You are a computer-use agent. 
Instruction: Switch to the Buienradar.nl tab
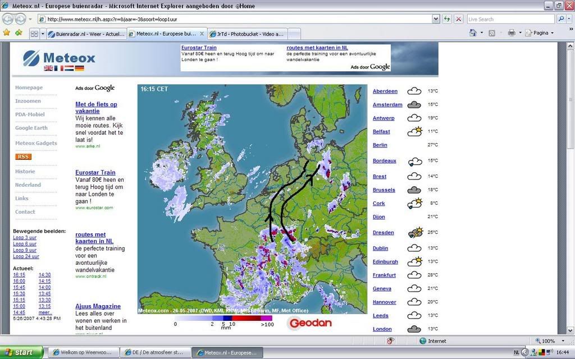pos(86,34)
